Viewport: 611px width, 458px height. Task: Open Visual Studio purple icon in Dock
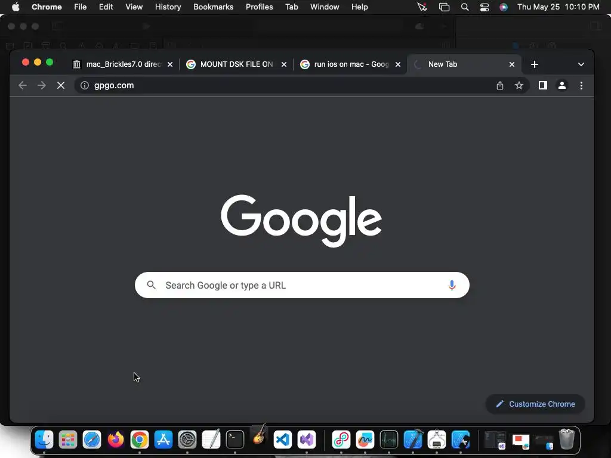tap(307, 440)
